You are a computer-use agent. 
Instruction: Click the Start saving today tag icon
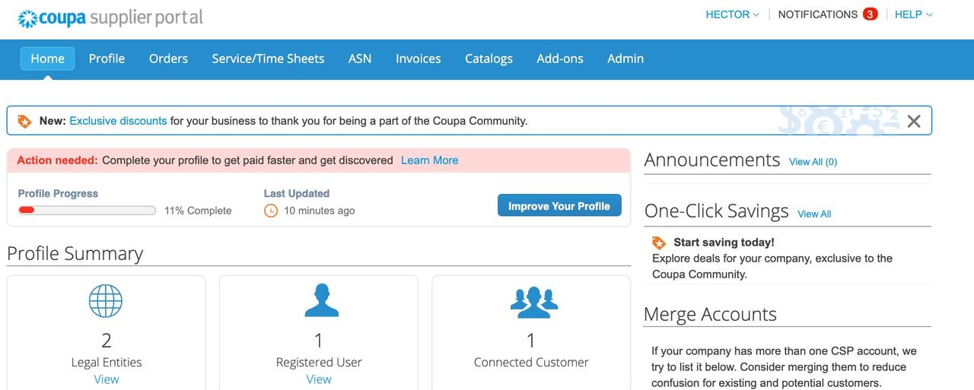pyautogui.click(x=659, y=243)
